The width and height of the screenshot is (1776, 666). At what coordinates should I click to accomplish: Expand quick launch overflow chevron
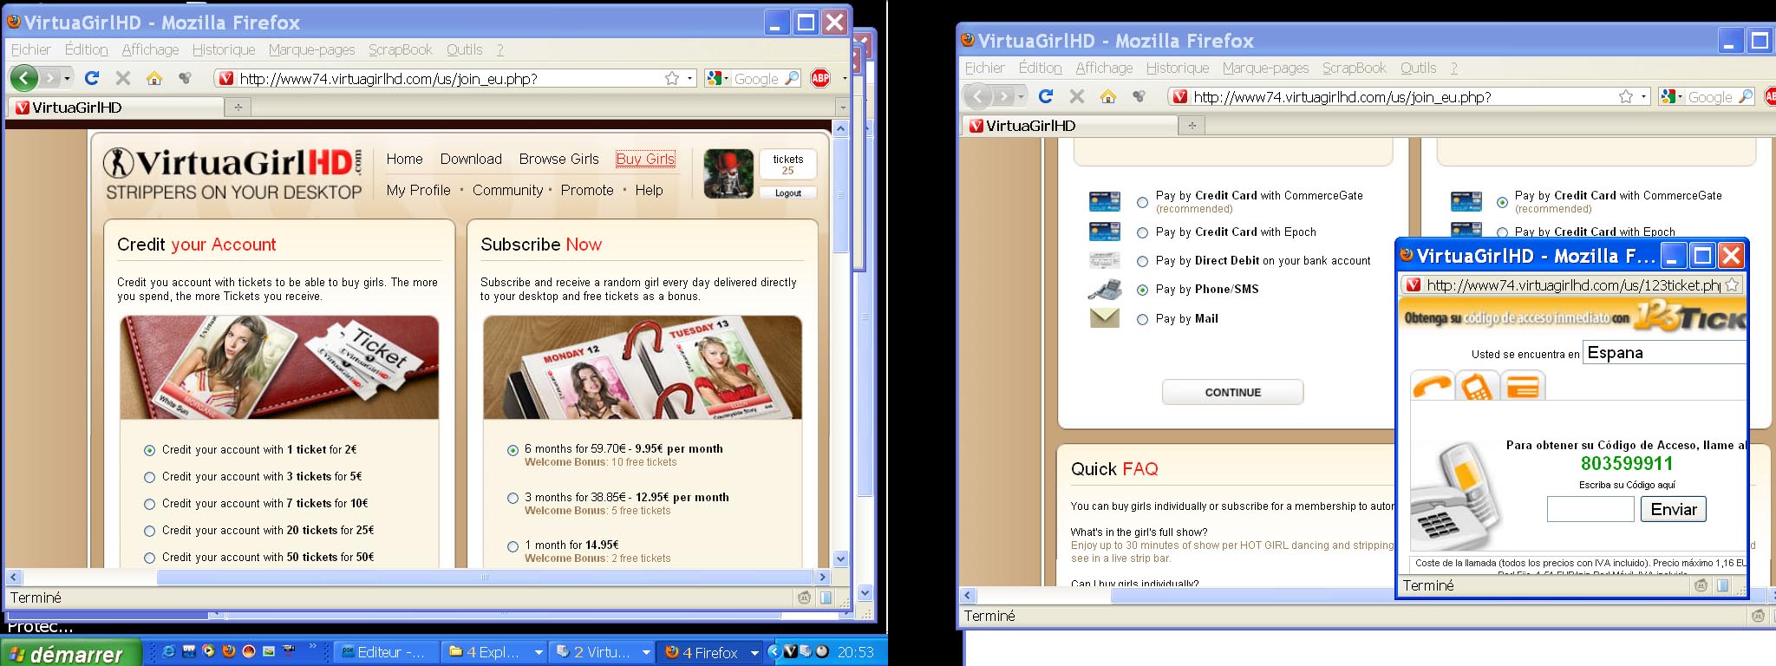tap(313, 646)
